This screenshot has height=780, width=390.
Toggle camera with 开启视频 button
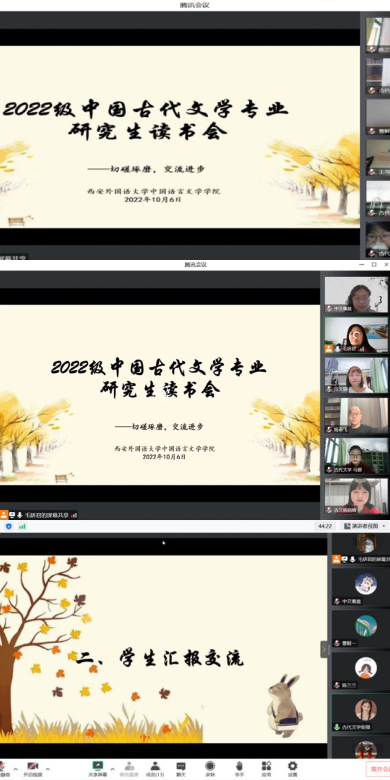(33, 767)
